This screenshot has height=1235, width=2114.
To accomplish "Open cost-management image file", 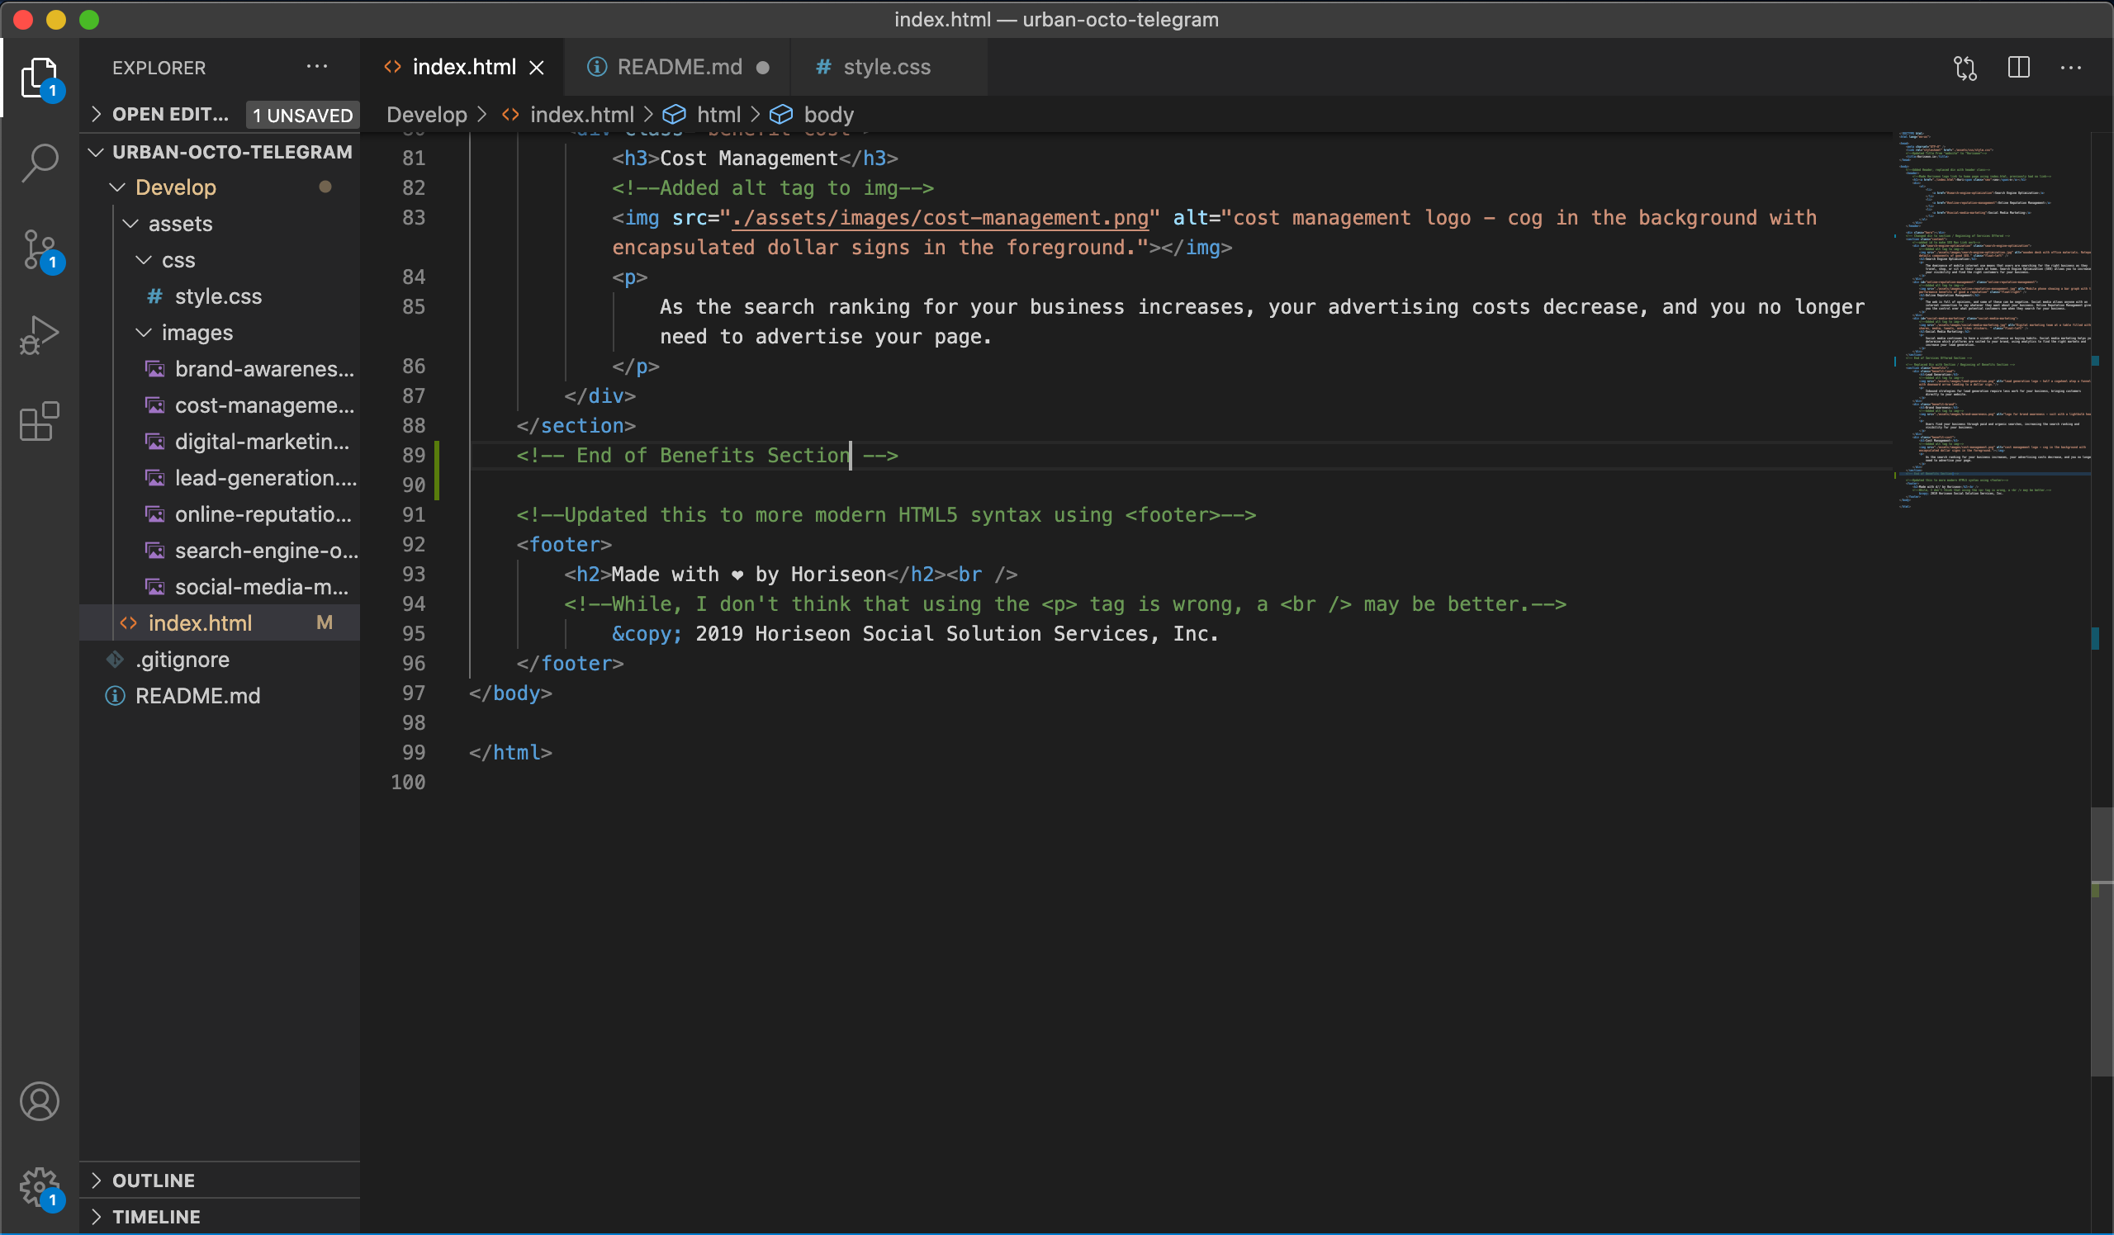I will (220, 406).
